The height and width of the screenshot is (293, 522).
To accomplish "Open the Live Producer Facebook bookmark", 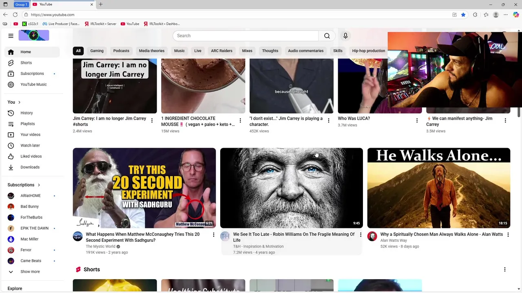I will click(61, 24).
